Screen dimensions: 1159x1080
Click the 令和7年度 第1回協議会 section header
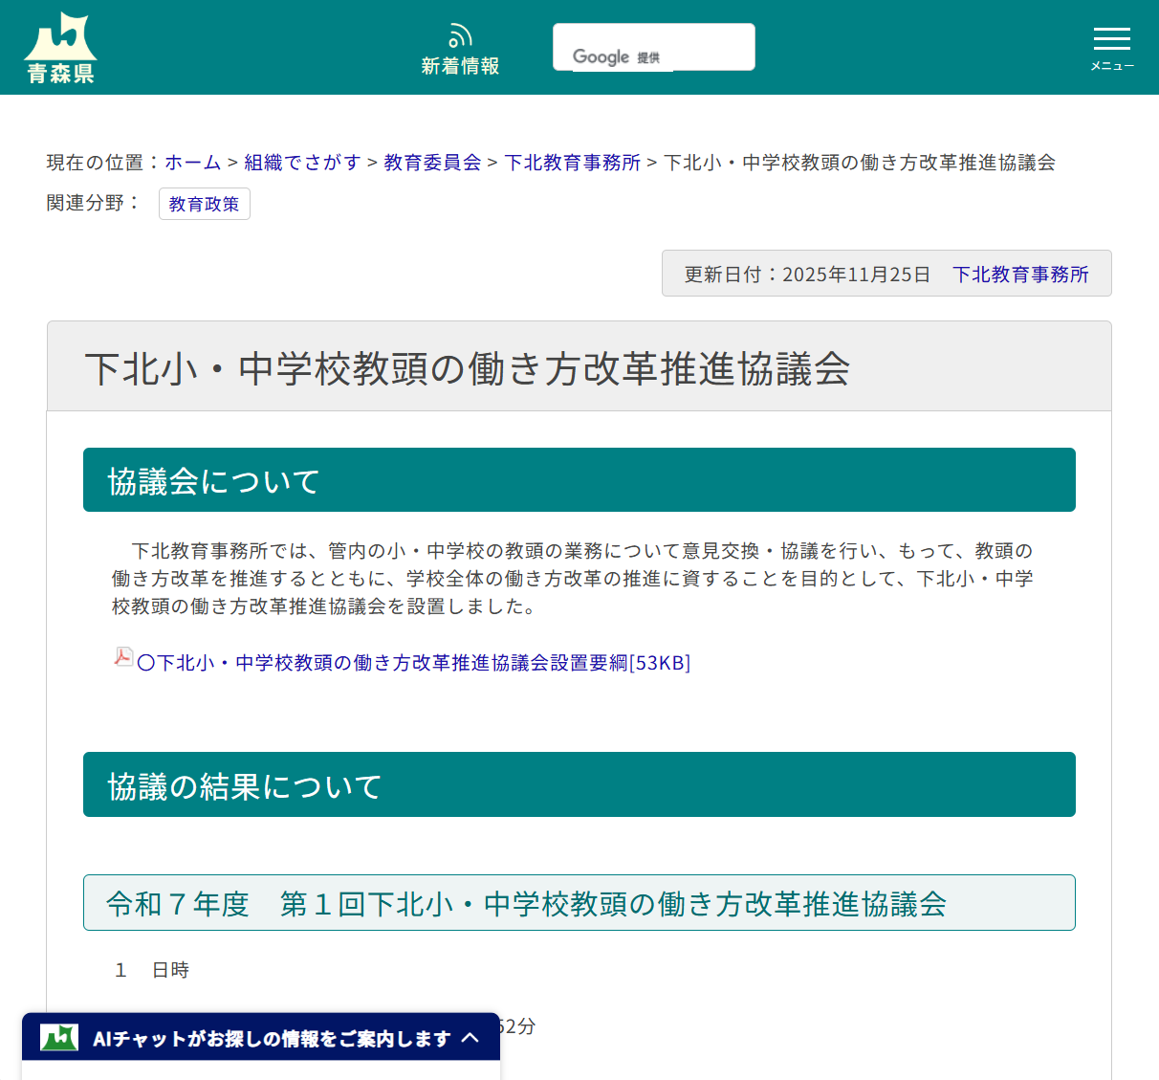(579, 902)
